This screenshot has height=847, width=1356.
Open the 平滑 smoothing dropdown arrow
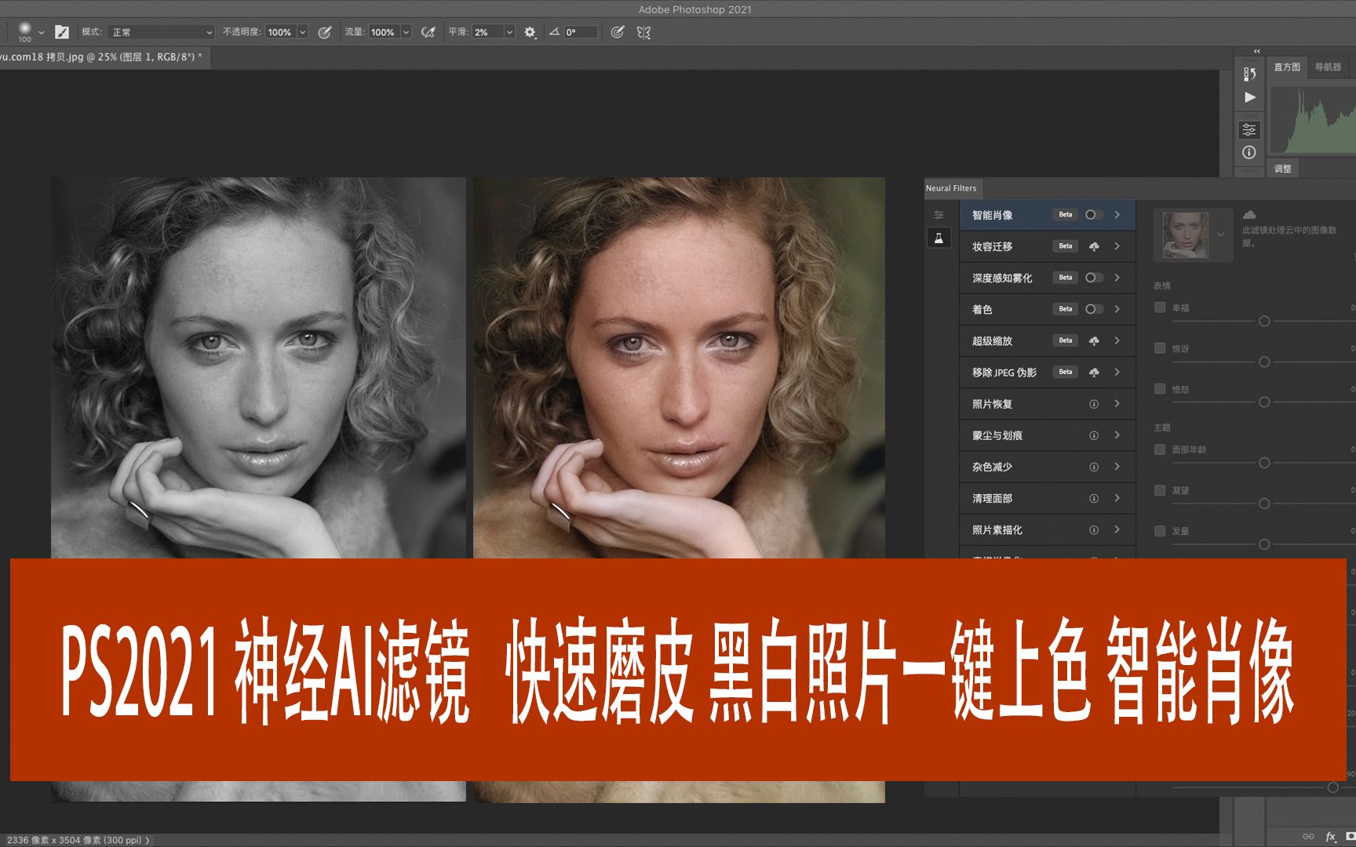tap(509, 32)
